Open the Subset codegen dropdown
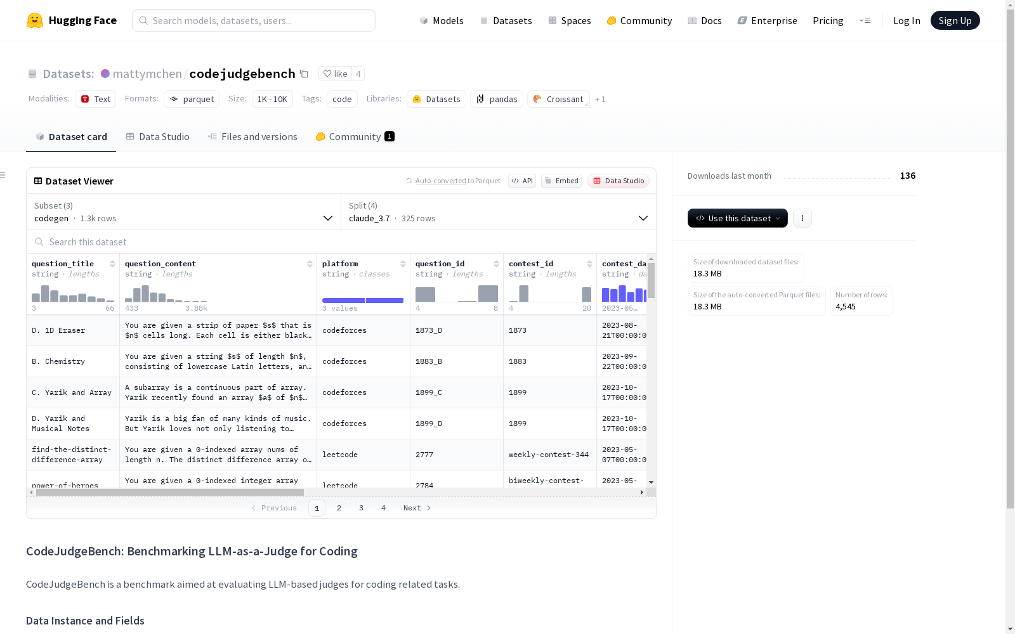 coord(184,212)
